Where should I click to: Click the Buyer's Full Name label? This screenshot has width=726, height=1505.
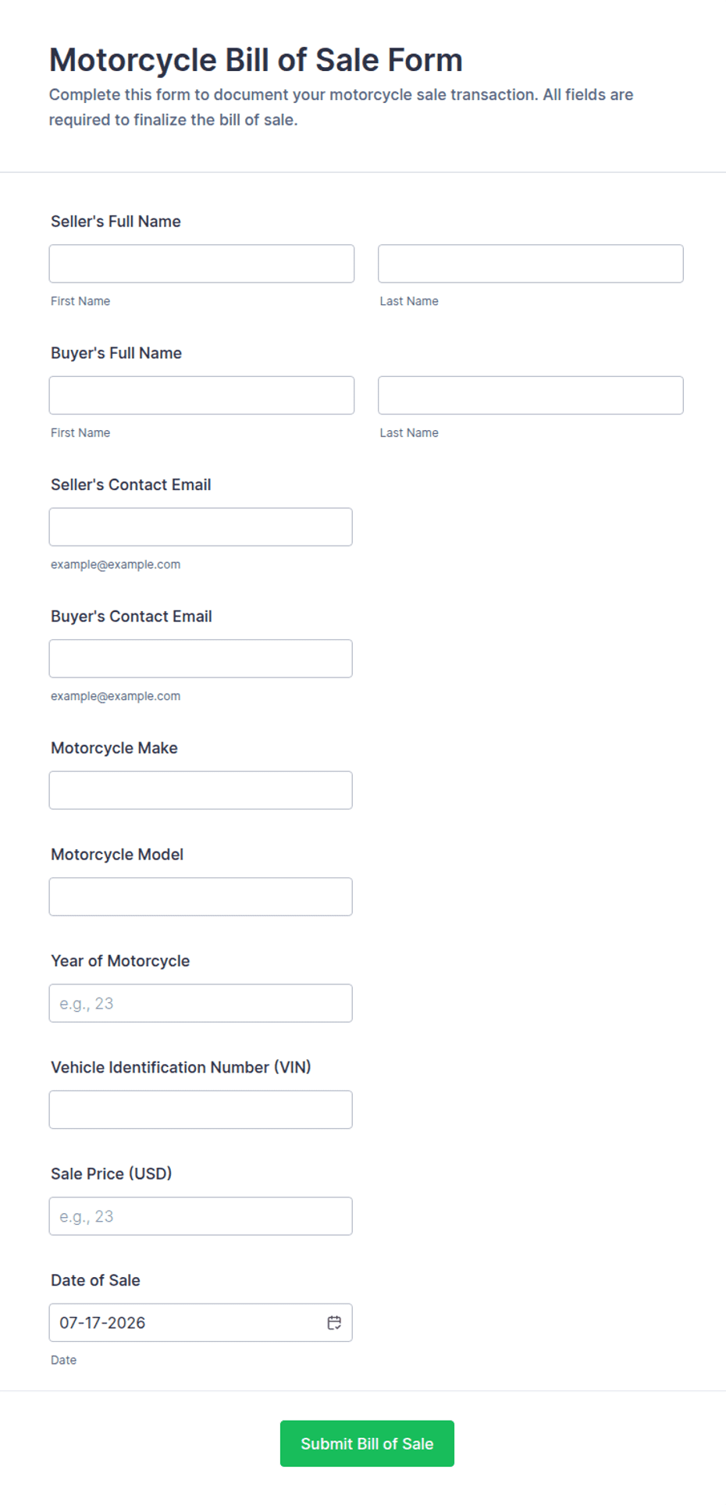(116, 353)
